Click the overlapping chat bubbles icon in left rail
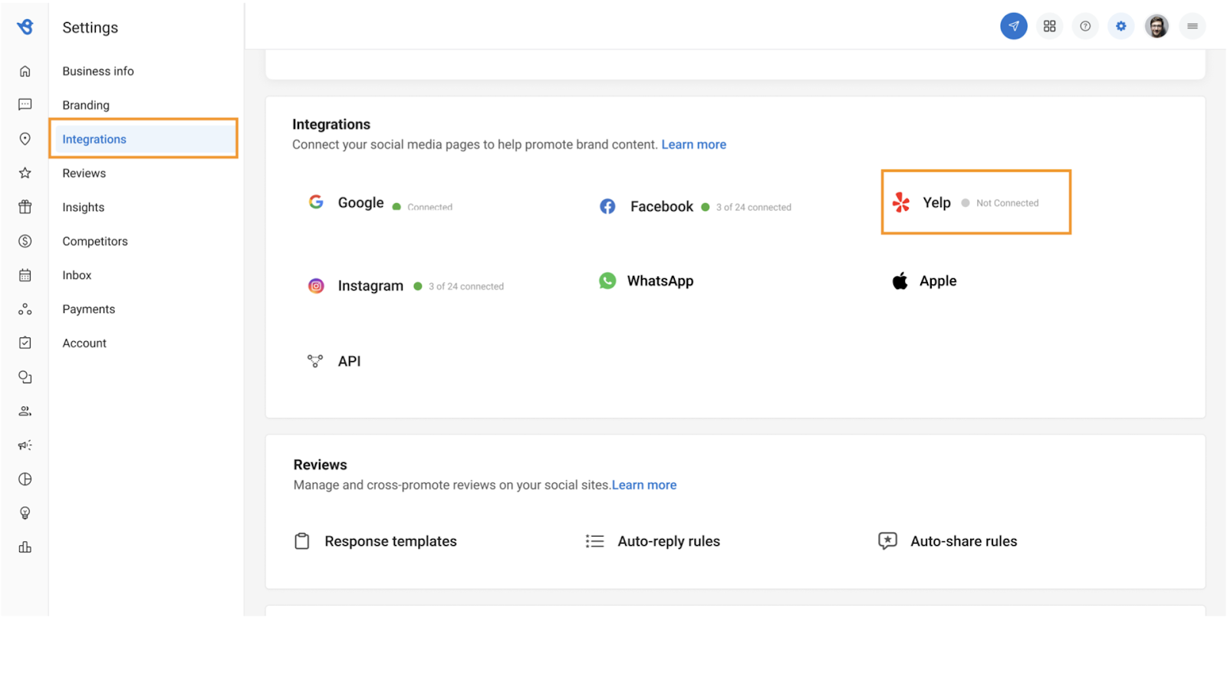 click(25, 377)
